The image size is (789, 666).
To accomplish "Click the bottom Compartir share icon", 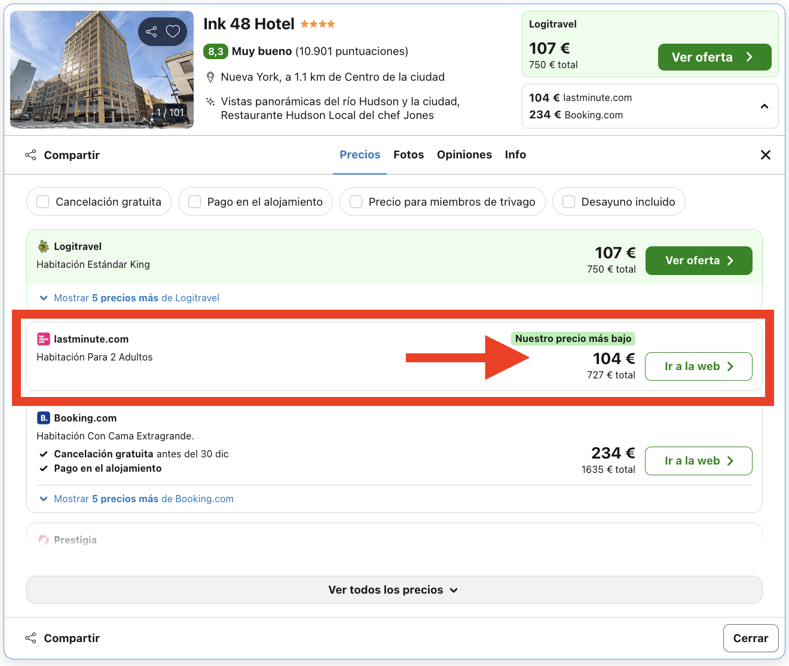I will point(30,638).
